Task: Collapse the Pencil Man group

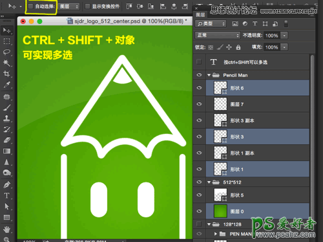Action: pyautogui.click(x=209, y=75)
